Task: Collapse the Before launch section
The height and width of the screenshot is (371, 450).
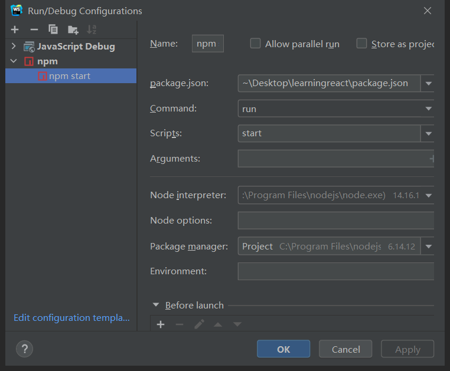Action: [156, 305]
